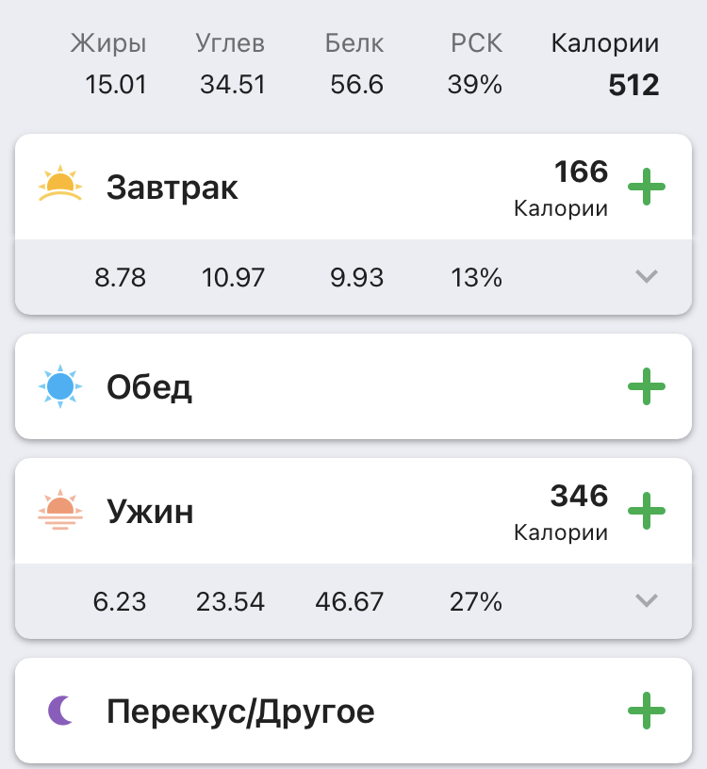
Task: Click the purple moon icon beside Перекус/Другое
Action: tap(59, 711)
